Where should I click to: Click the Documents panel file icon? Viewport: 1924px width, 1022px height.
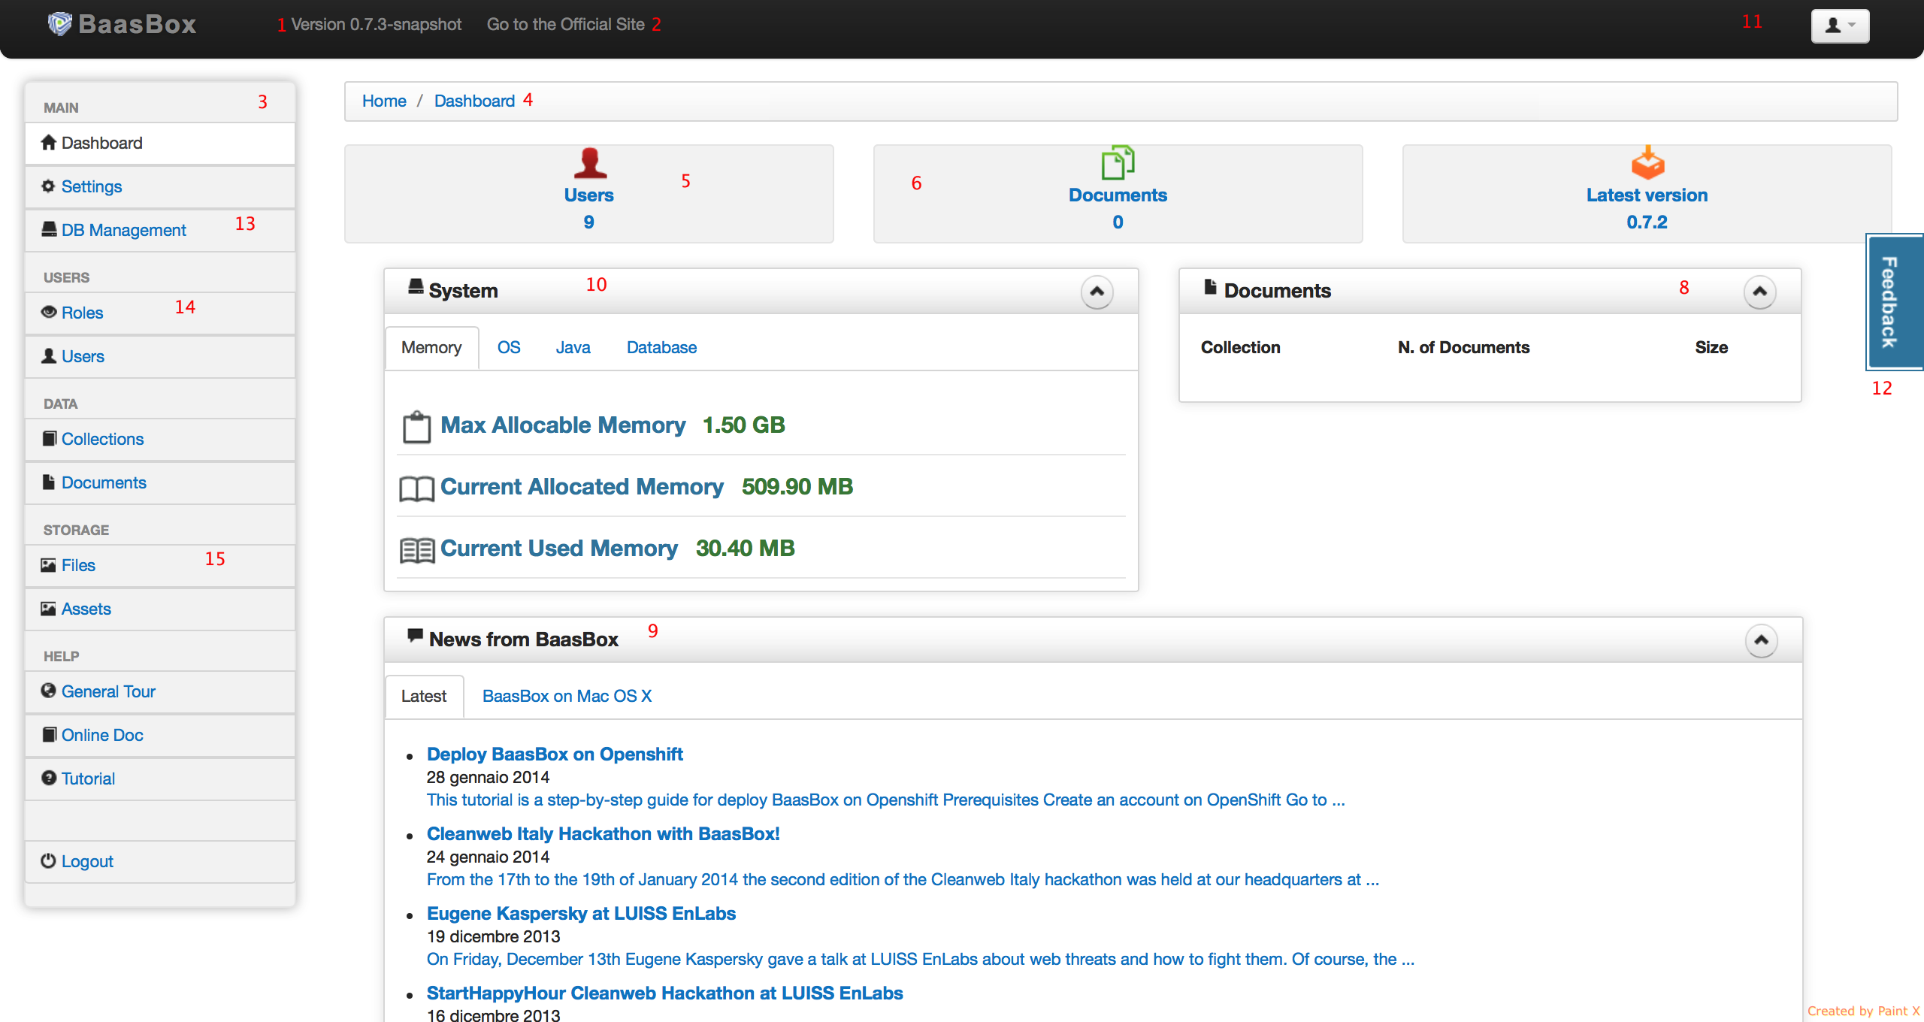pyautogui.click(x=1210, y=286)
